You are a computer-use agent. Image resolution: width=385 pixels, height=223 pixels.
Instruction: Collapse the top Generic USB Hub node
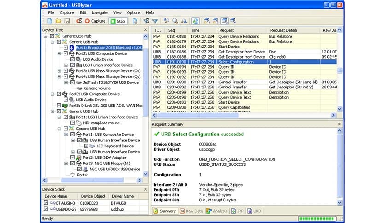45,36
